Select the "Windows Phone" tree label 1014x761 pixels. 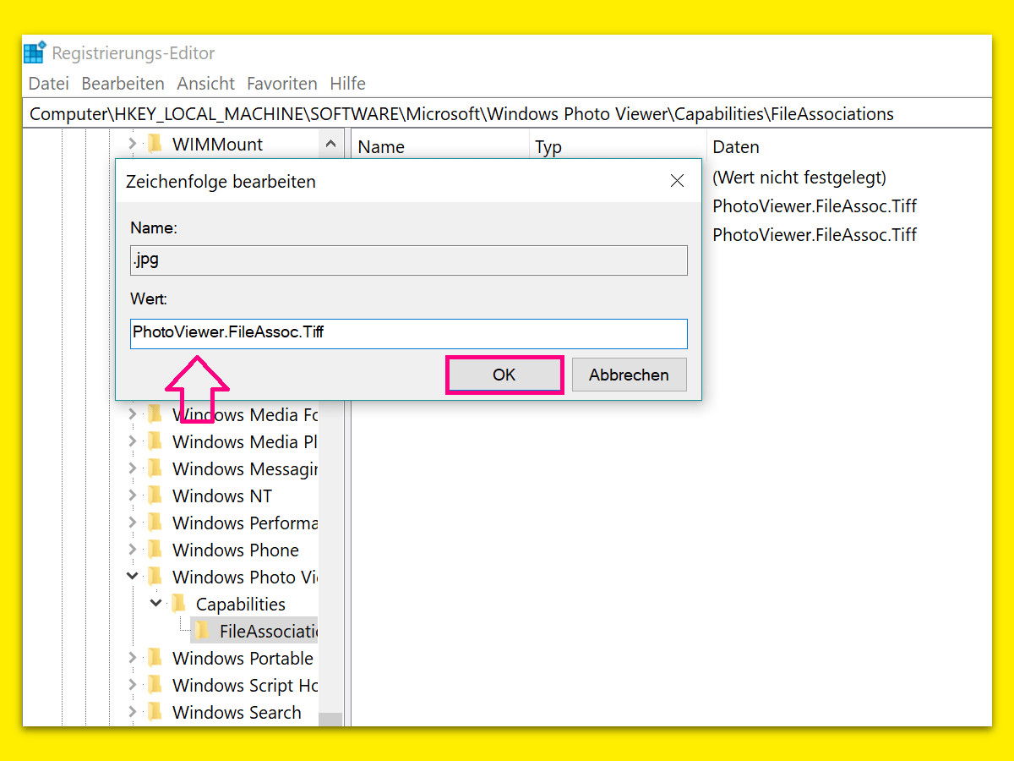click(236, 550)
